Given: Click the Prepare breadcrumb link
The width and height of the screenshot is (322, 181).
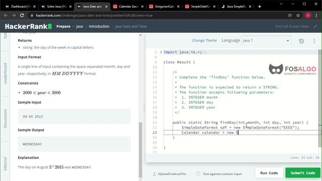Looking at the screenshot, I should tap(63, 26).
